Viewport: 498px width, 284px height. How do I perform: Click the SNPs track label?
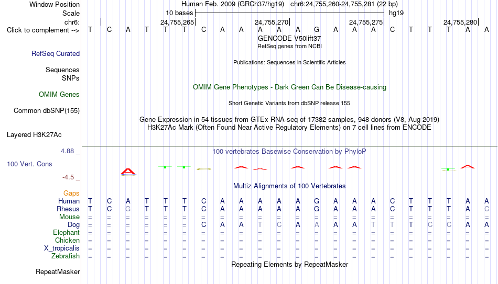coord(71,78)
